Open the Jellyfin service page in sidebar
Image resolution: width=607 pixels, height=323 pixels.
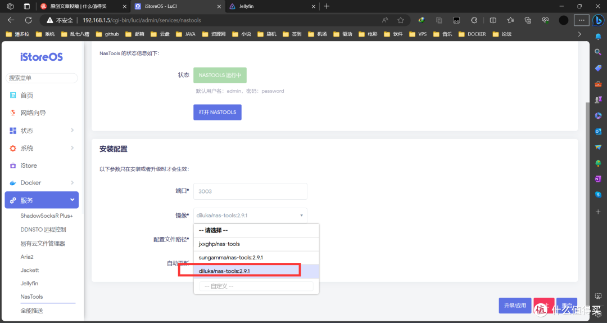point(29,284)
